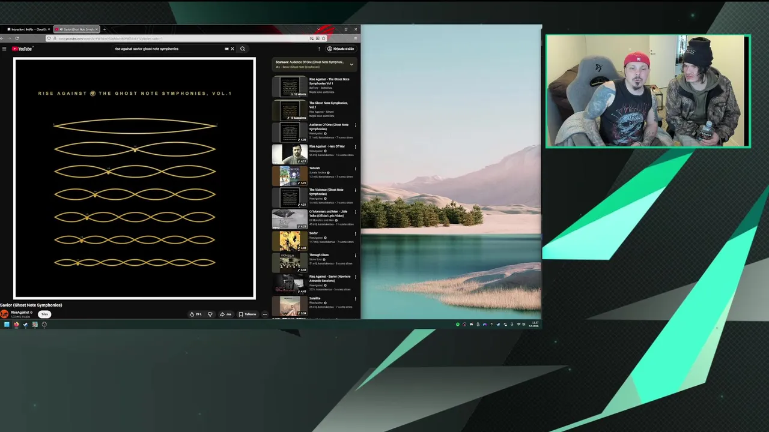Open the browser tab list chevron
The height and width of the screenshot is (432, 769).
tap(319, 29)
